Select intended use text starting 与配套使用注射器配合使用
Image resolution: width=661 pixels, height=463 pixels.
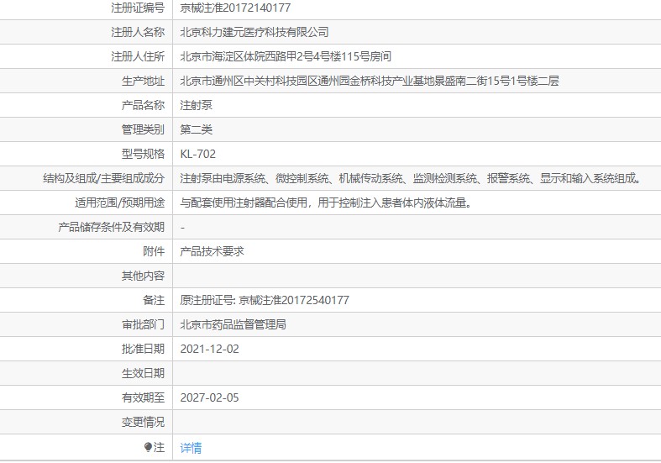click(326, 203)
